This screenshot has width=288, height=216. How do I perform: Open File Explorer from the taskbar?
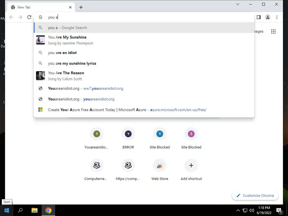(x=34, y=210)
